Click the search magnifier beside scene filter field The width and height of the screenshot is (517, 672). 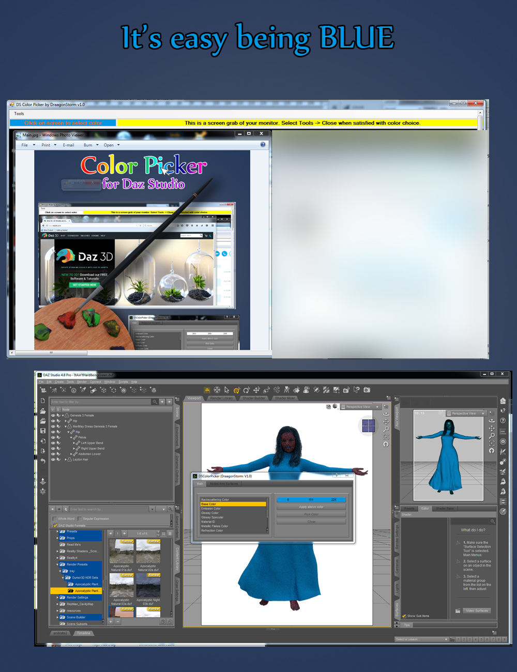click(x=154, y=402)
